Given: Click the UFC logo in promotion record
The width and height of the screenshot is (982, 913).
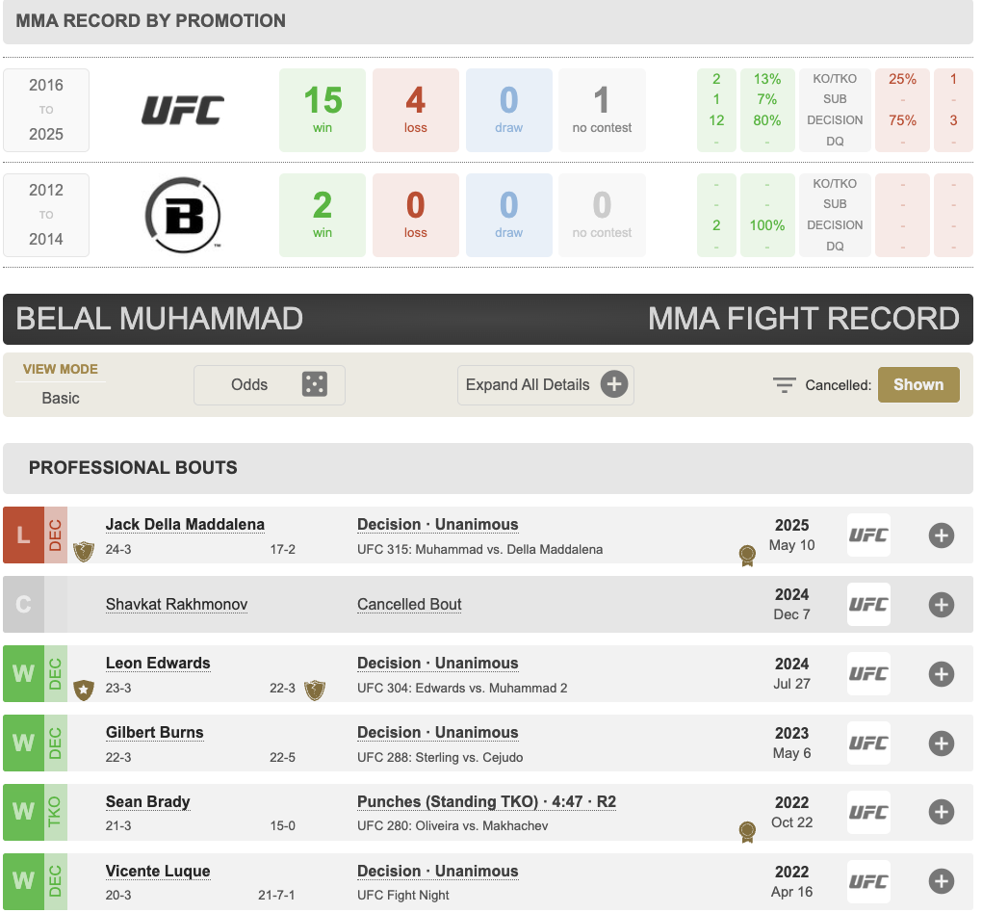Looking at the screenshot, I should coord(182,110).
